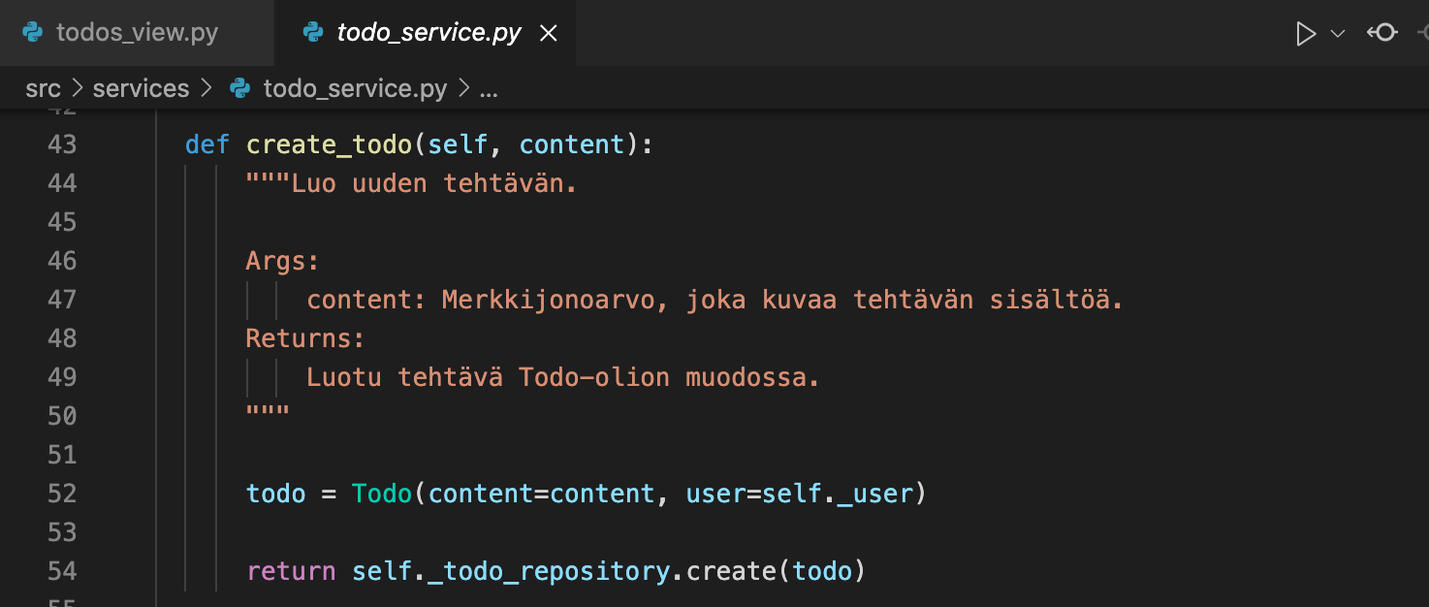
Task: Click the Todo class constructor call
Action: pos(382,494)
